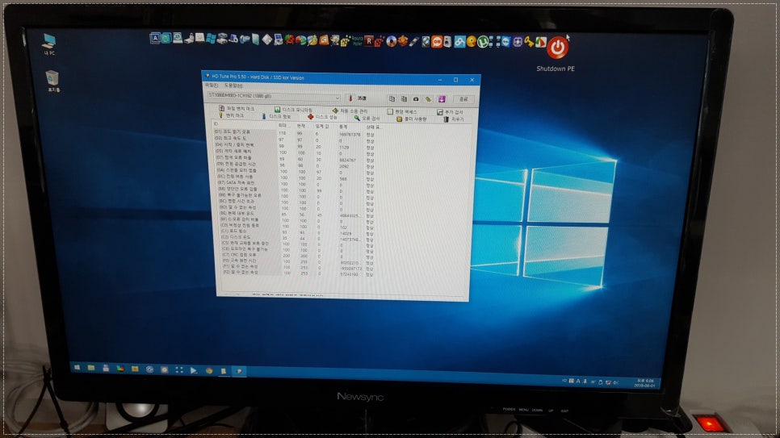Launch the CD disc icon in top dock

pos(391,42)
